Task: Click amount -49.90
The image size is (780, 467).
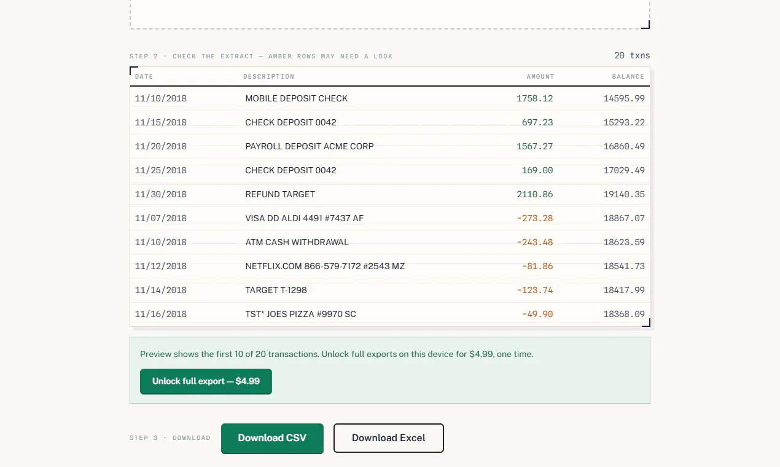Action: pos(537,314)
